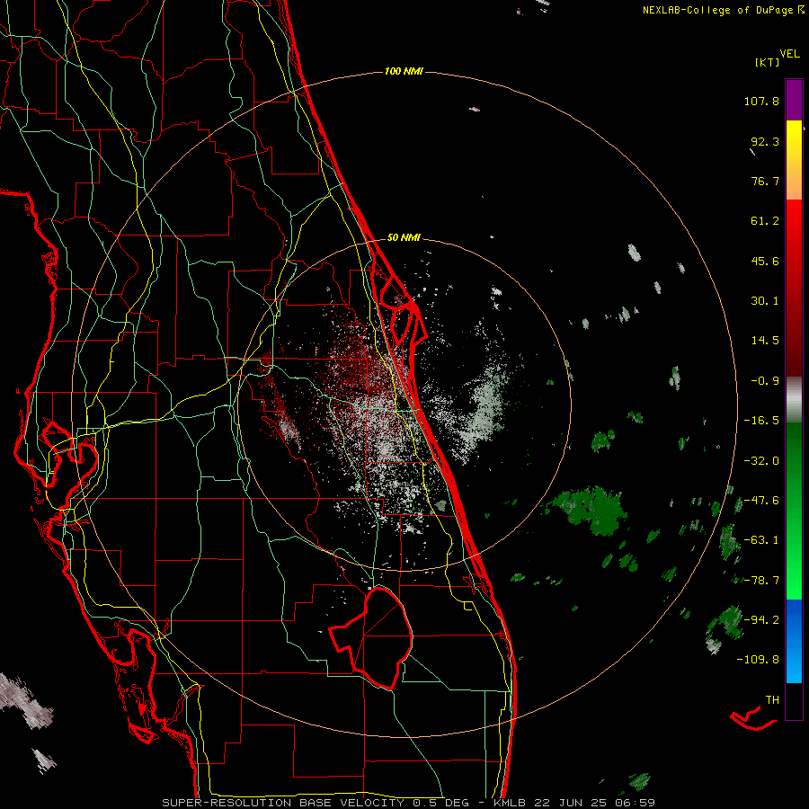Click the 61.2 legend value
This screenshot has height=809, width=809.
tap(765, 221)
